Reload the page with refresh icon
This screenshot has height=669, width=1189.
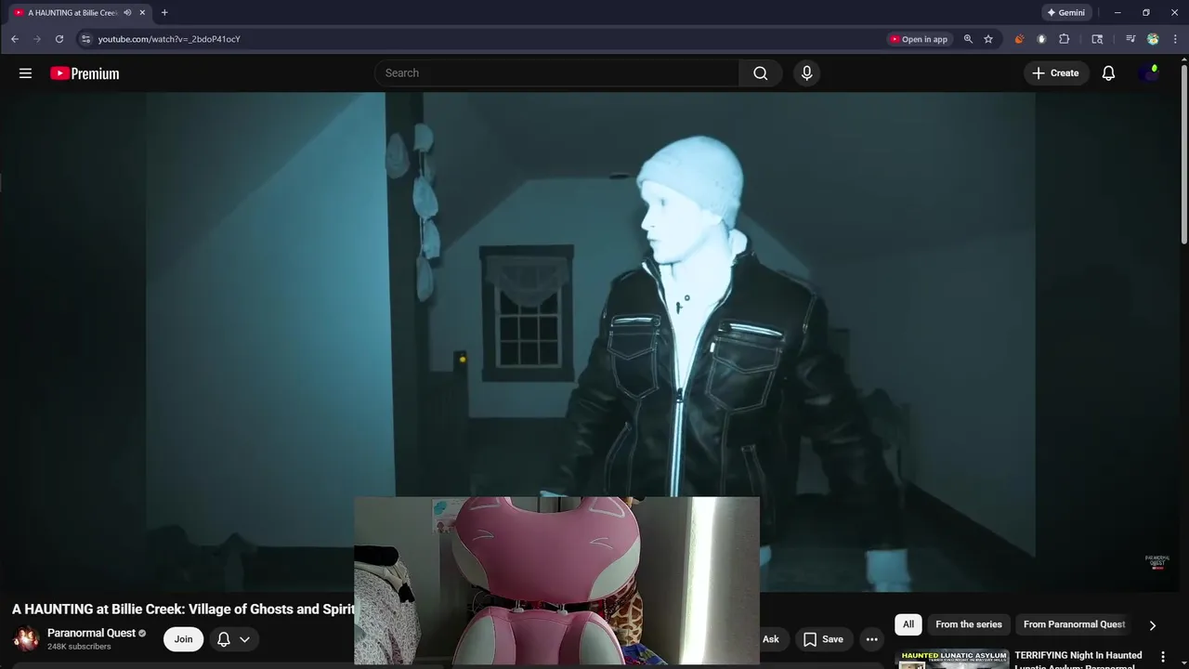pos(59,39)
